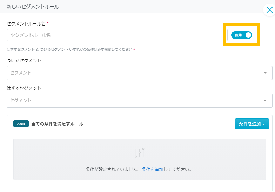Image resolution: width=275 pixels, height=192 pixels.
Task: Click the セグメントルール名 input field
Action: (x=117, y=35)
